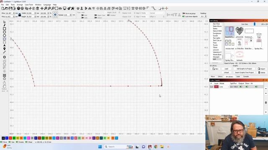Choose the Ellipse tool
Image resolution: width=268 pixels, height=150 pixels.
5,32
